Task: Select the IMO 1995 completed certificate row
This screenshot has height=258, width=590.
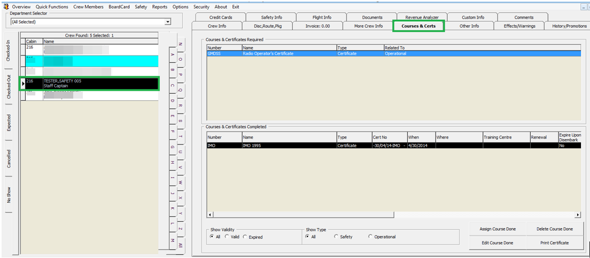Action: (393, 146)
